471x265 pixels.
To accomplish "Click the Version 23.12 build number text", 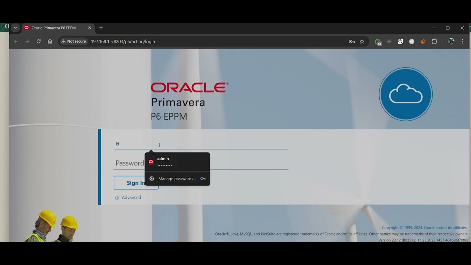I will 423,240.
